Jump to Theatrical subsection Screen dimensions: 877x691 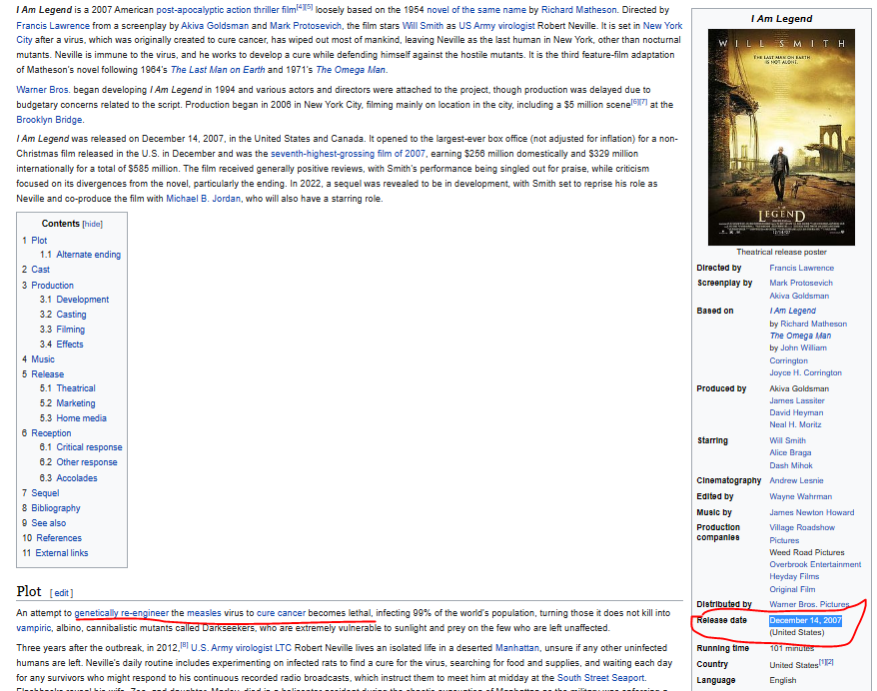coord(76,388)
